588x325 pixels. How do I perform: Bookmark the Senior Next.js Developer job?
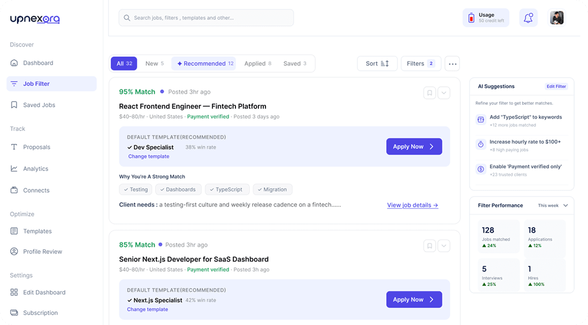pos(430,246)
